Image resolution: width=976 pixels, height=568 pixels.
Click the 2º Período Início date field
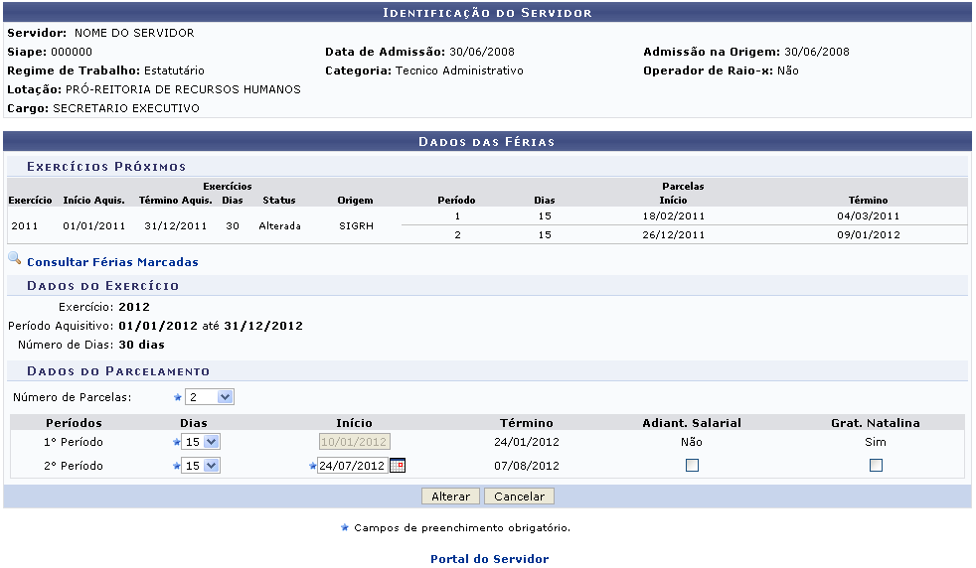[352, 466]
